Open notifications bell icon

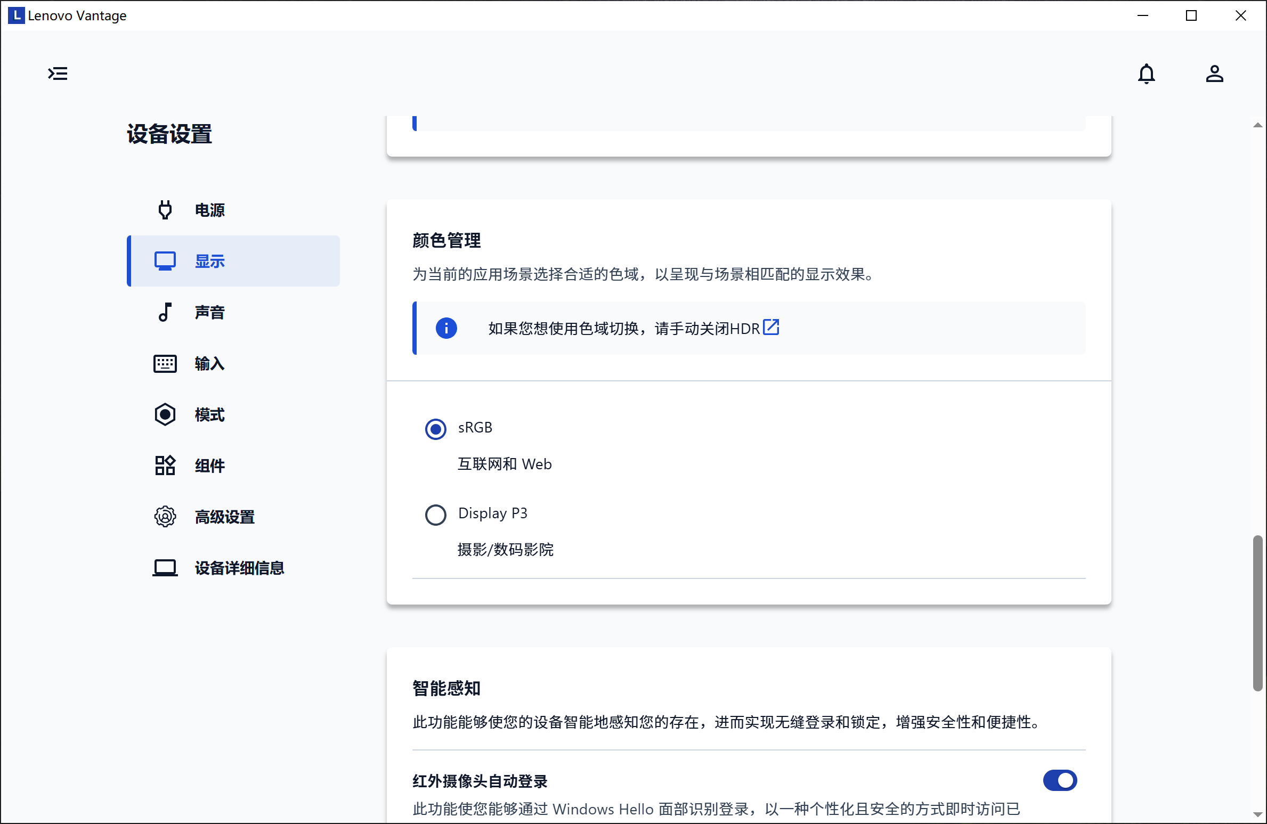pos(1146,74)
